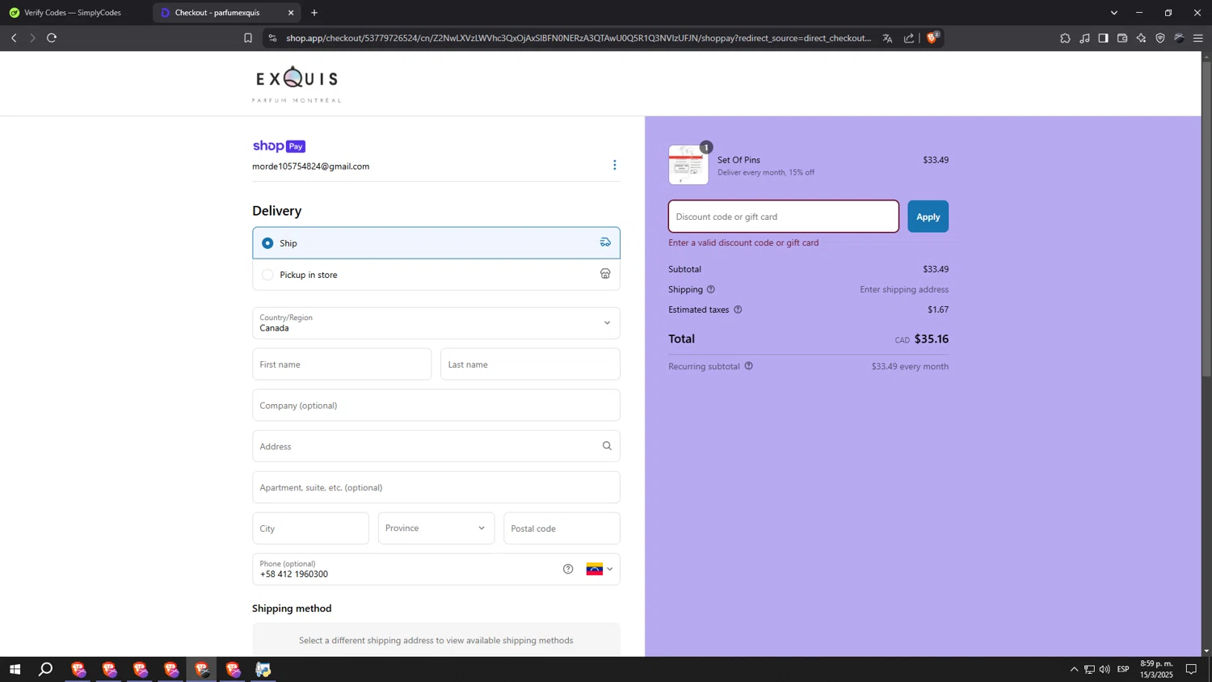Image resolution: width=1212 pixels, height=682 pixels.
Task: Open Windows taskbar search
Action: tap(46, 669)
